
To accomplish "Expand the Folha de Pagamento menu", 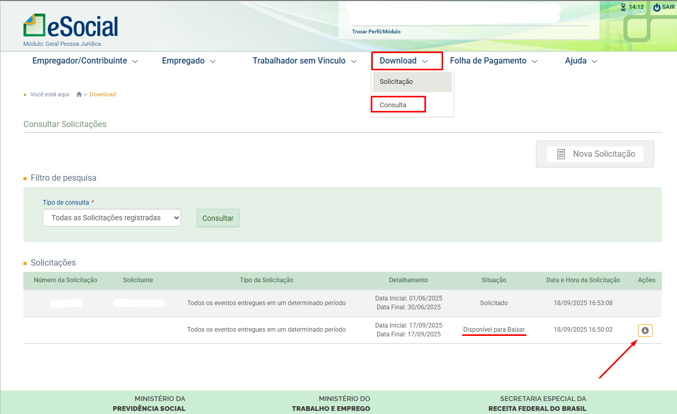I will [x=493, y=61].
